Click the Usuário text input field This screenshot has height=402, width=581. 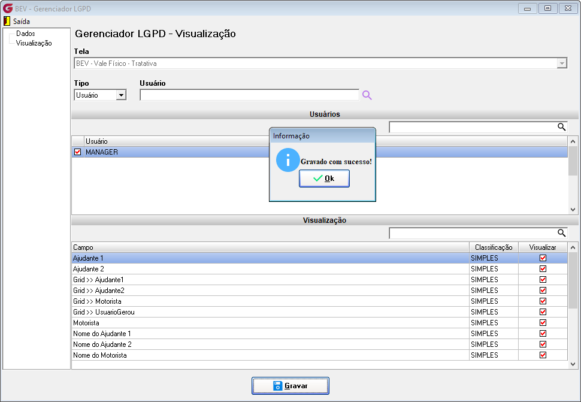(x=249, y=95)
